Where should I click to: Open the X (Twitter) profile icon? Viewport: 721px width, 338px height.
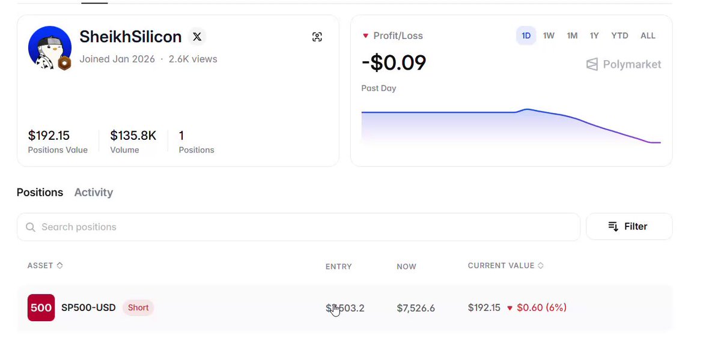(197, 37)
